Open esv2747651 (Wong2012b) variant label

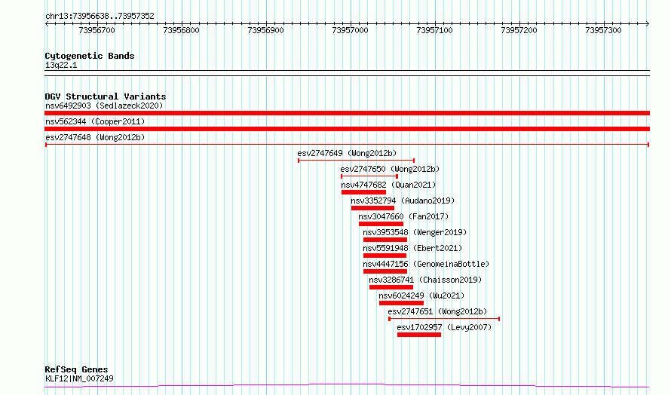437,311
